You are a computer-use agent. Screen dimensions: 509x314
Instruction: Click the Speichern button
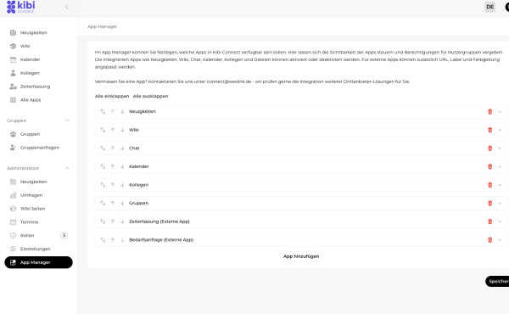pos(498,281)
